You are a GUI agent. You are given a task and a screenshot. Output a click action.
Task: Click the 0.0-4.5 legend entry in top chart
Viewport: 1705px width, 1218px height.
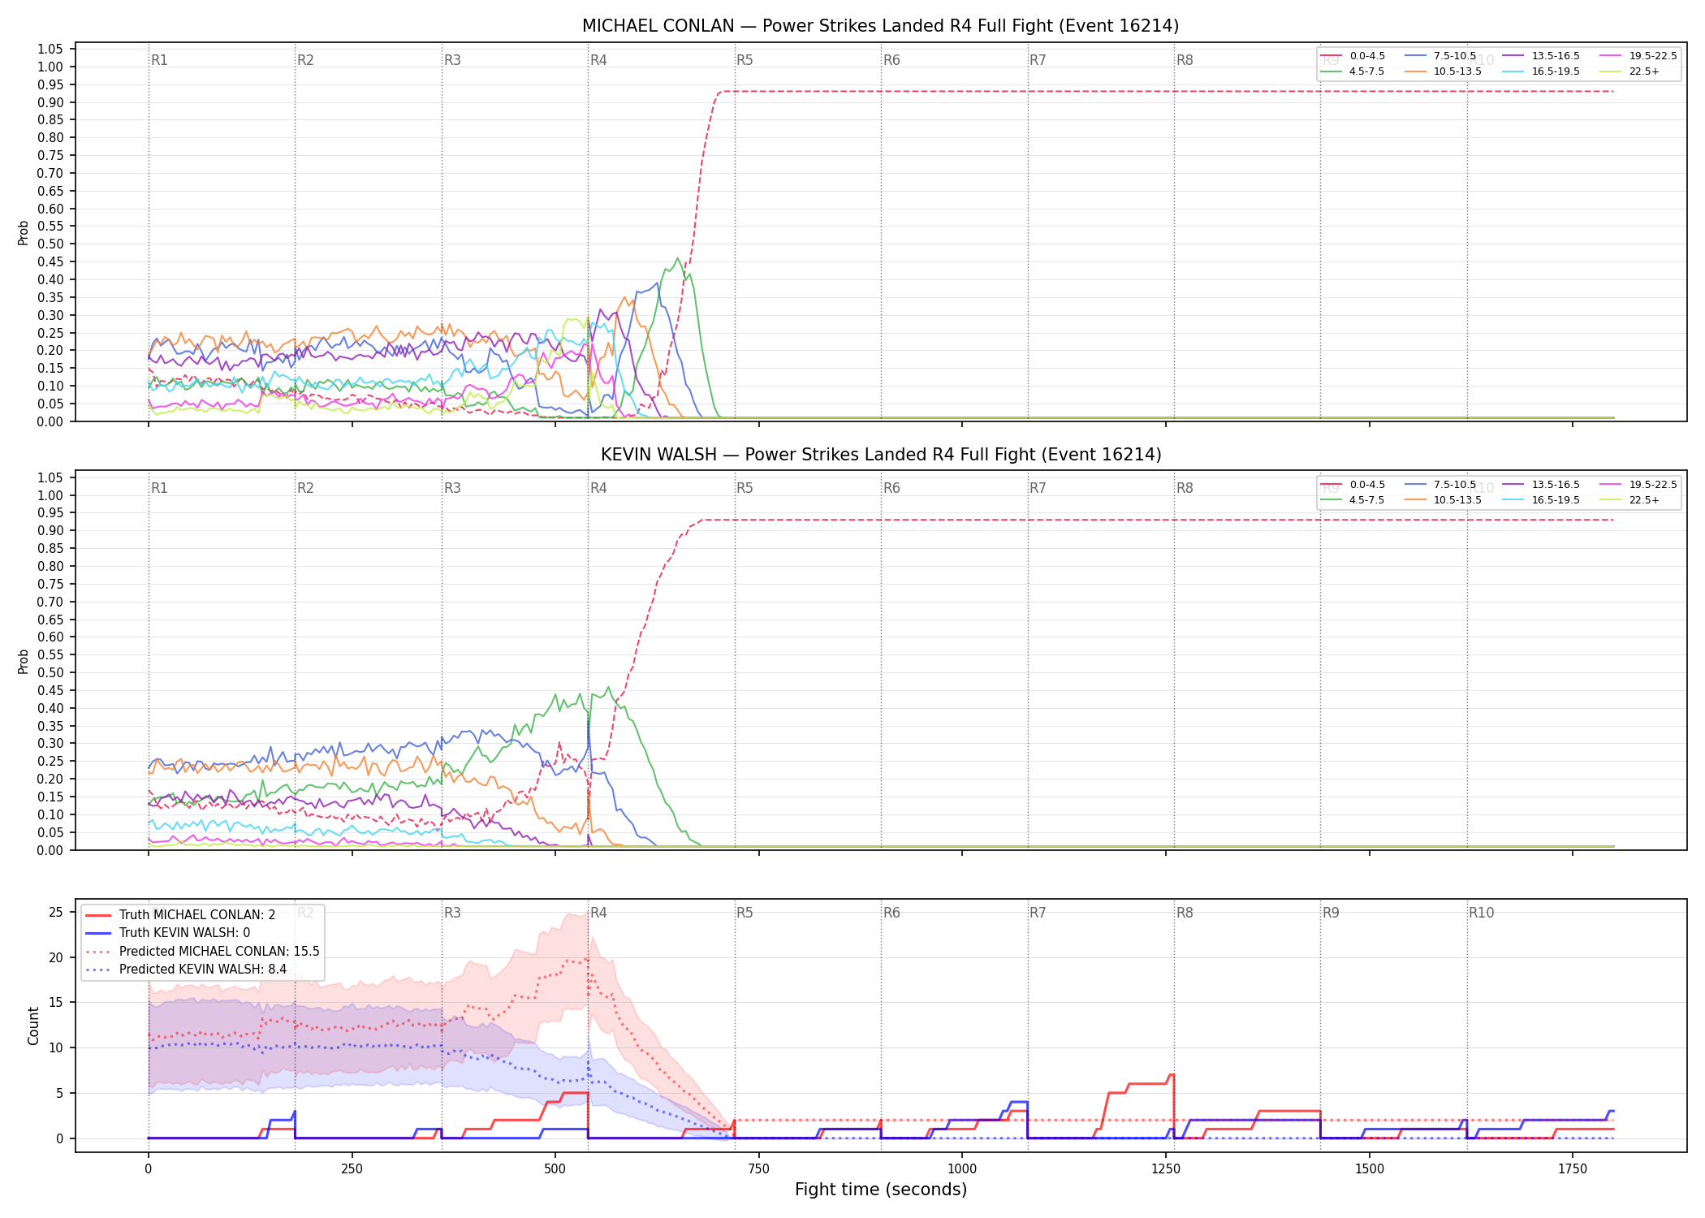coord(1353,56)
